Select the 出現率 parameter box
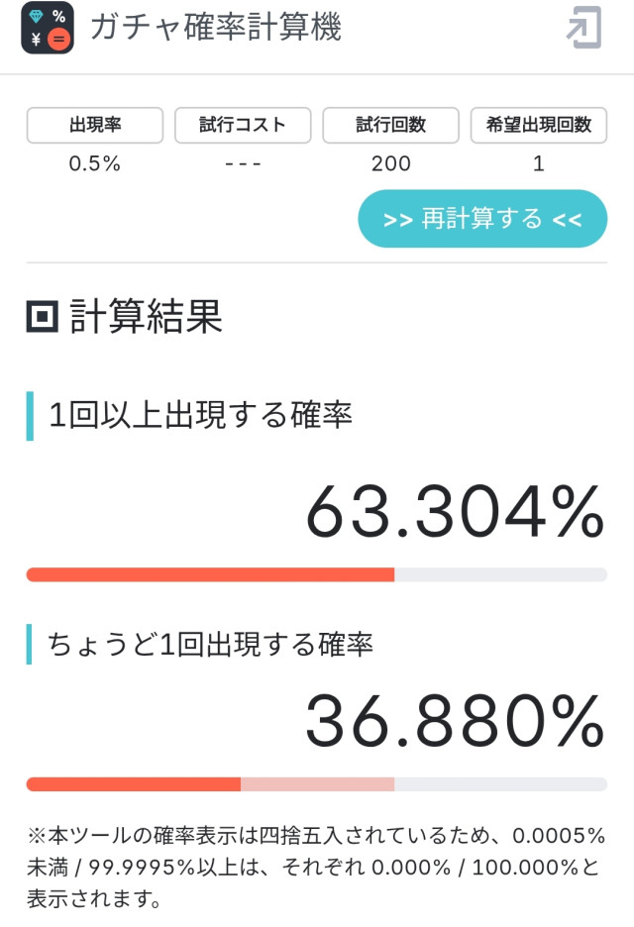The width and height of the screenshot is (634, 927). 95,125
